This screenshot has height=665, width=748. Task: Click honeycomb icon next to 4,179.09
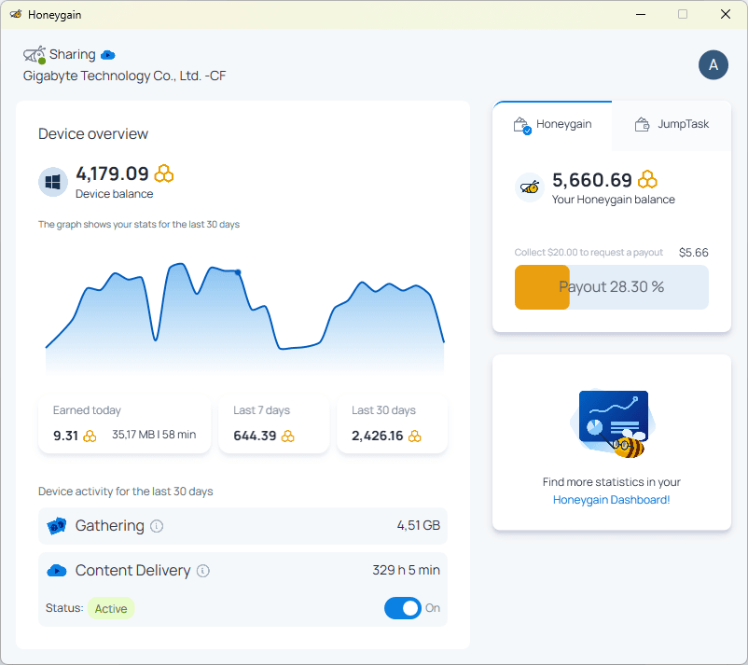point(164,173)
